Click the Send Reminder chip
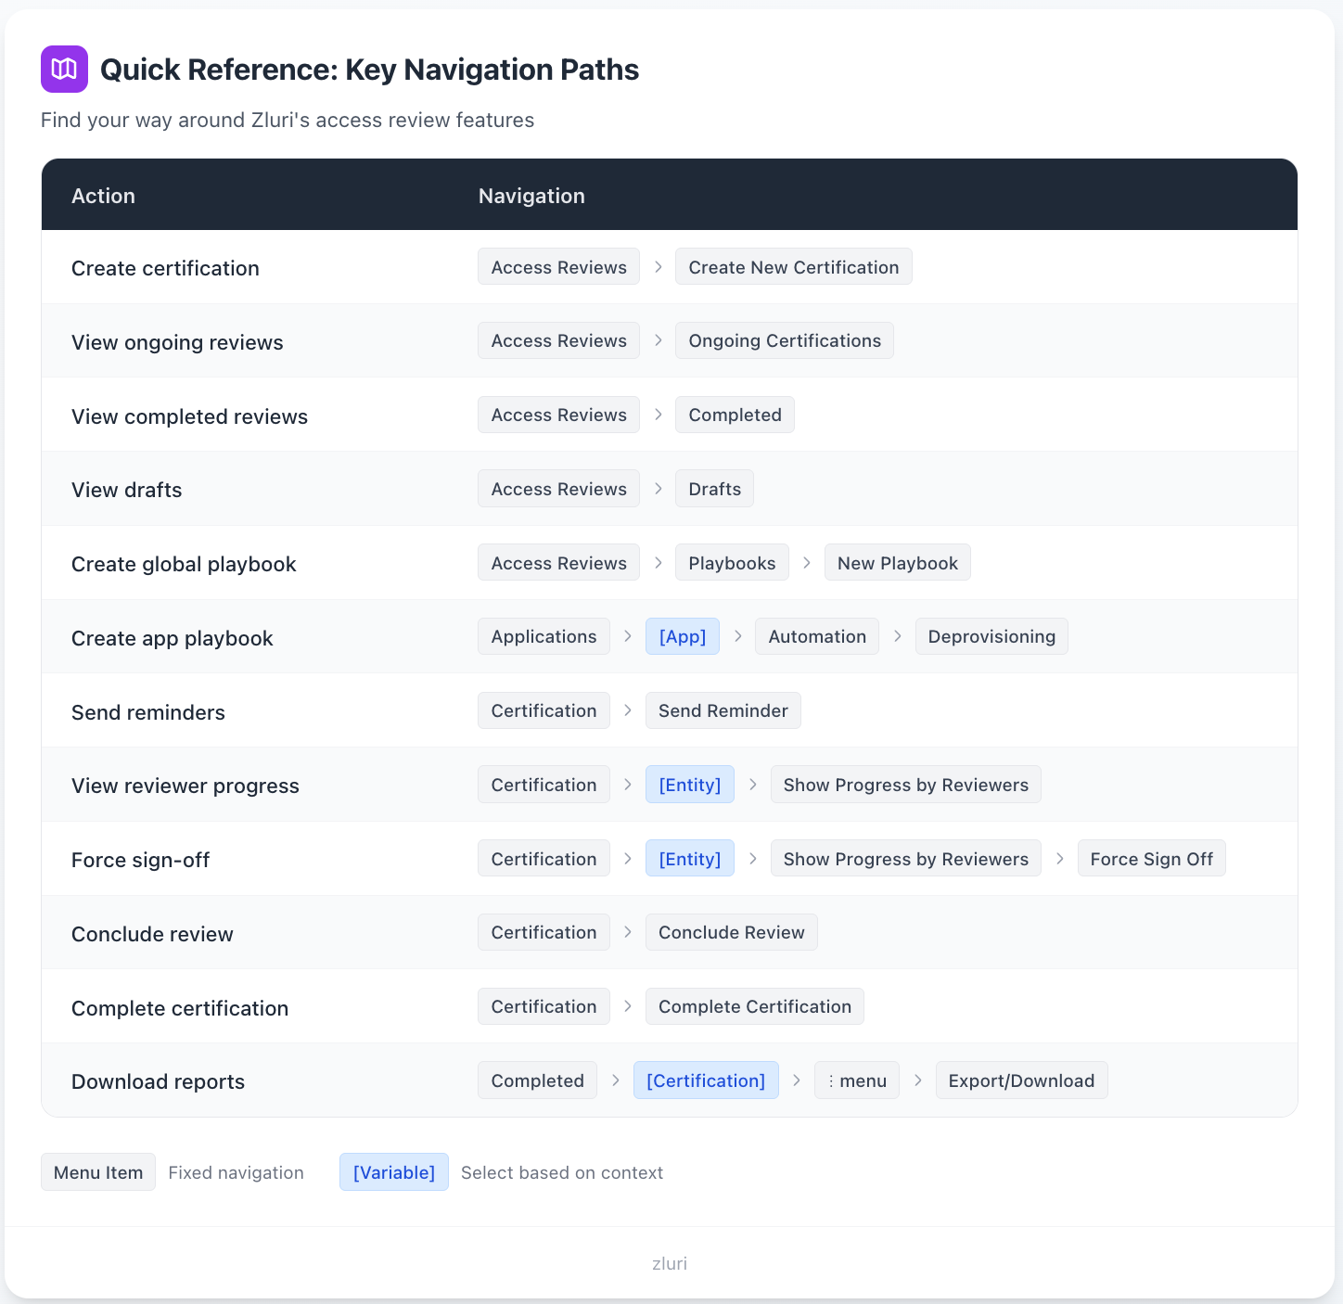The image size is (1343, 1304). (723, 710)
